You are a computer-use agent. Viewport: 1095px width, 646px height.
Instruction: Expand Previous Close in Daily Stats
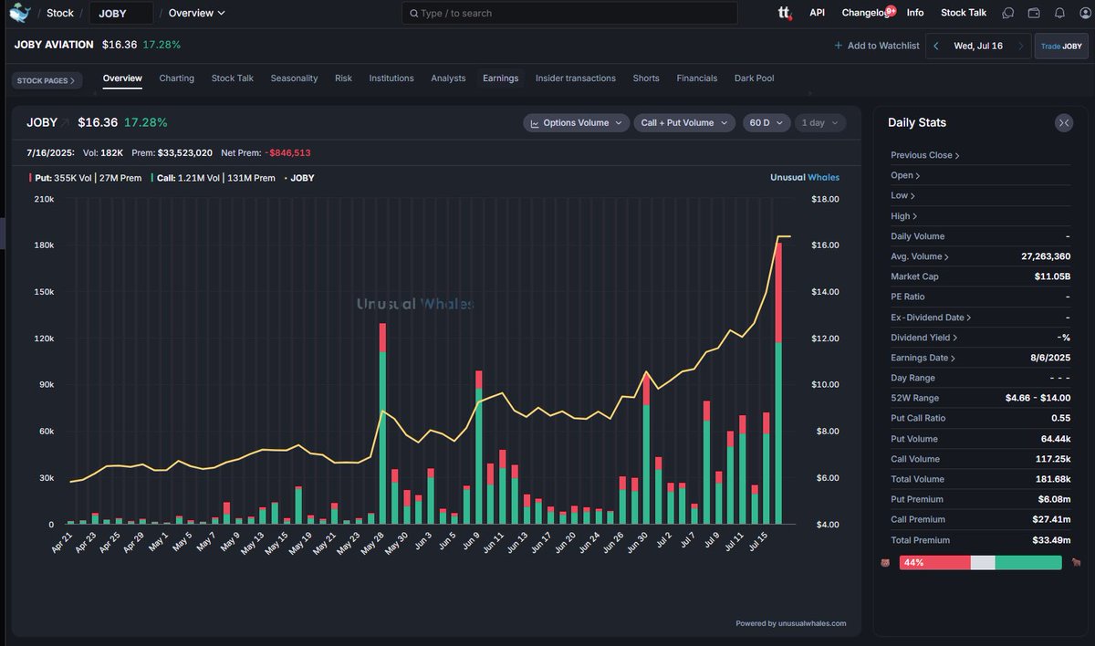[x=925, y=155]
